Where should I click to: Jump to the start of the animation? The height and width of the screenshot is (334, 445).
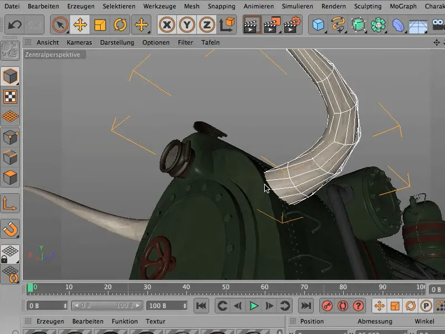coord(201,306)
